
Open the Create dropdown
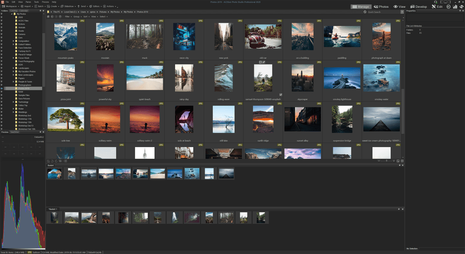pos(53,6)
